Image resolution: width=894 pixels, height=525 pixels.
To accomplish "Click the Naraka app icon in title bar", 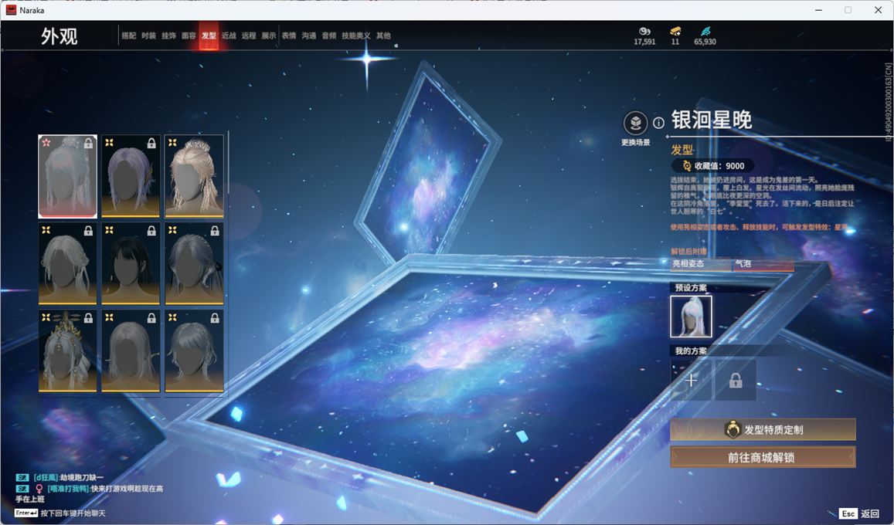I will [x=11, y=10].
